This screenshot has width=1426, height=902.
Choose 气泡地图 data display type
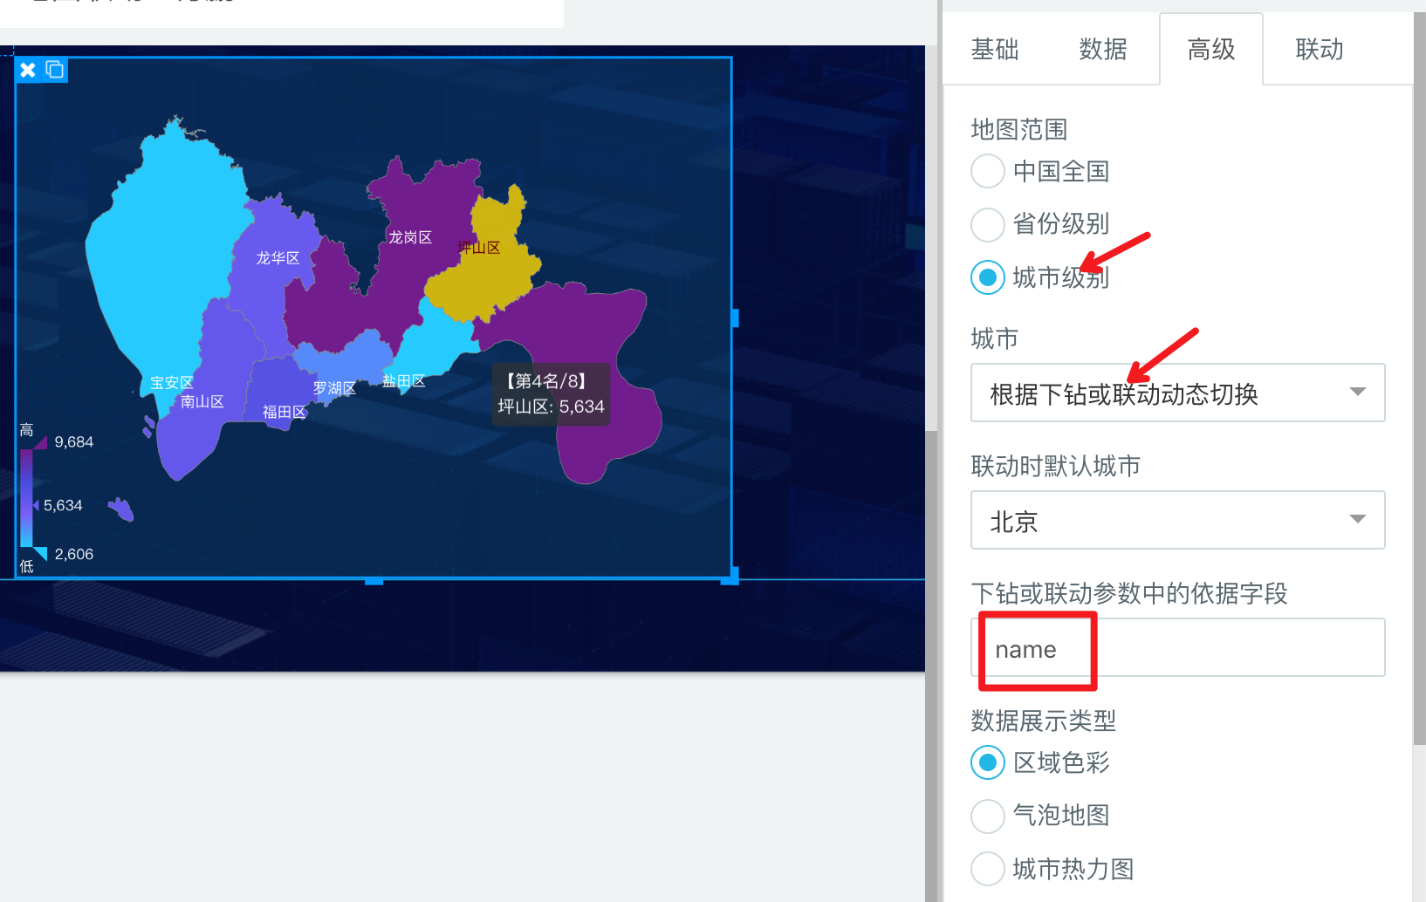[x=988, y=816]
